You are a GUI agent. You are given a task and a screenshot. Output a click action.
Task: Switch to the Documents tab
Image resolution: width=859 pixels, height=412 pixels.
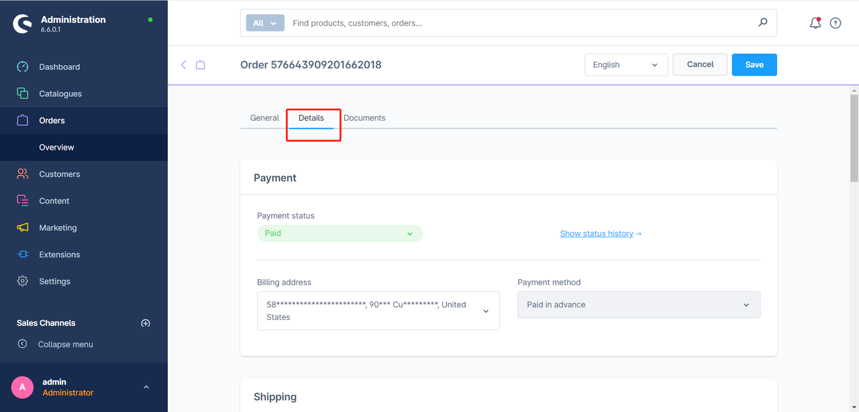pos(364,118)
